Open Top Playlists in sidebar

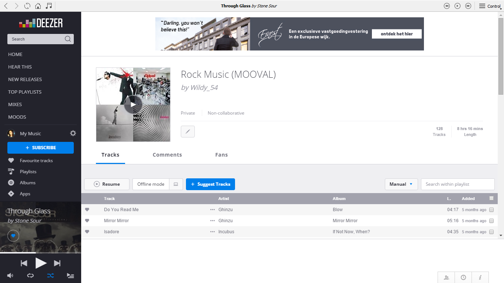25,92
